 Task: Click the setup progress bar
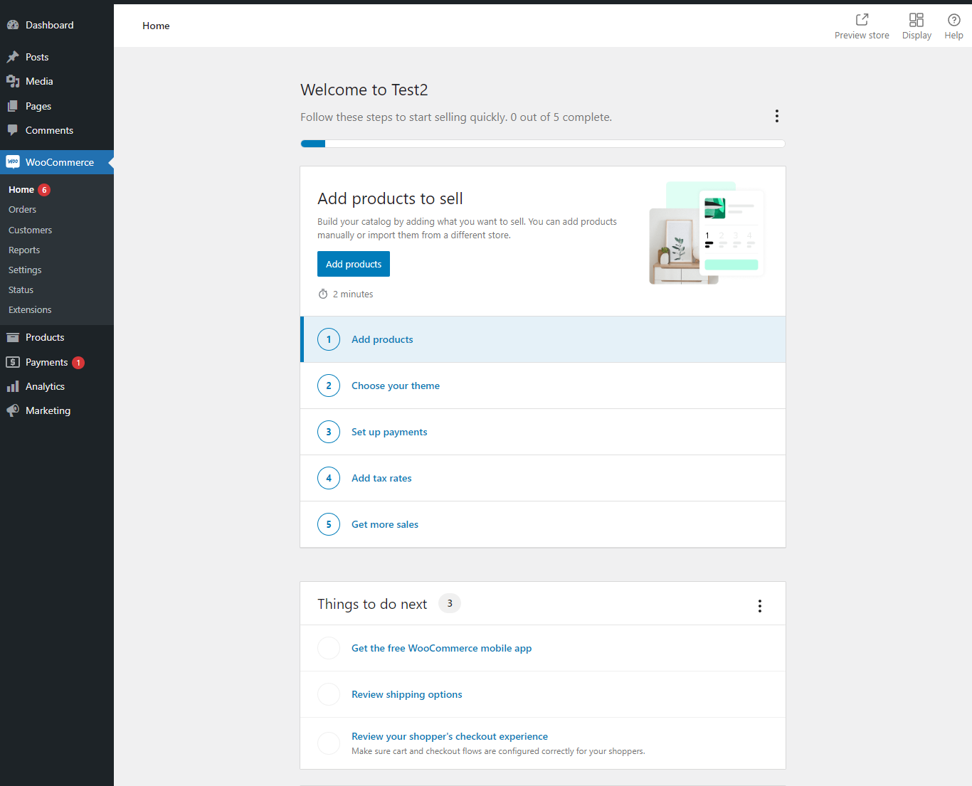[543, 144]
